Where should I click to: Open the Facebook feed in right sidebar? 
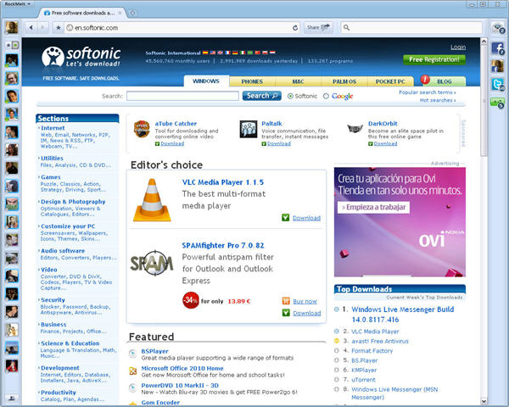click(498, 48)
